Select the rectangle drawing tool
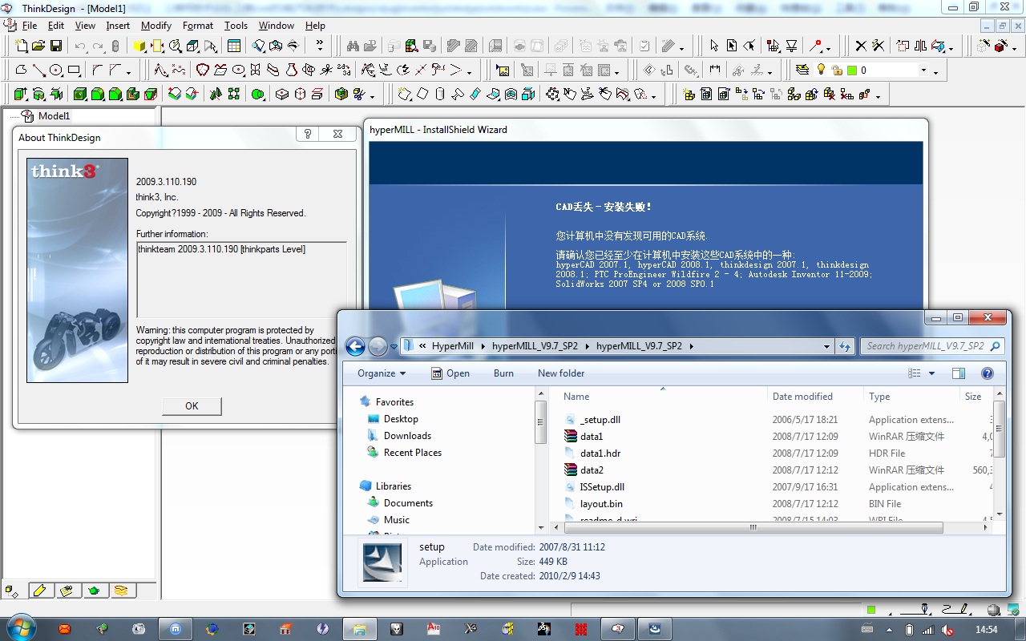This screenshot has width=1026, height=641. tap(74, 70)
